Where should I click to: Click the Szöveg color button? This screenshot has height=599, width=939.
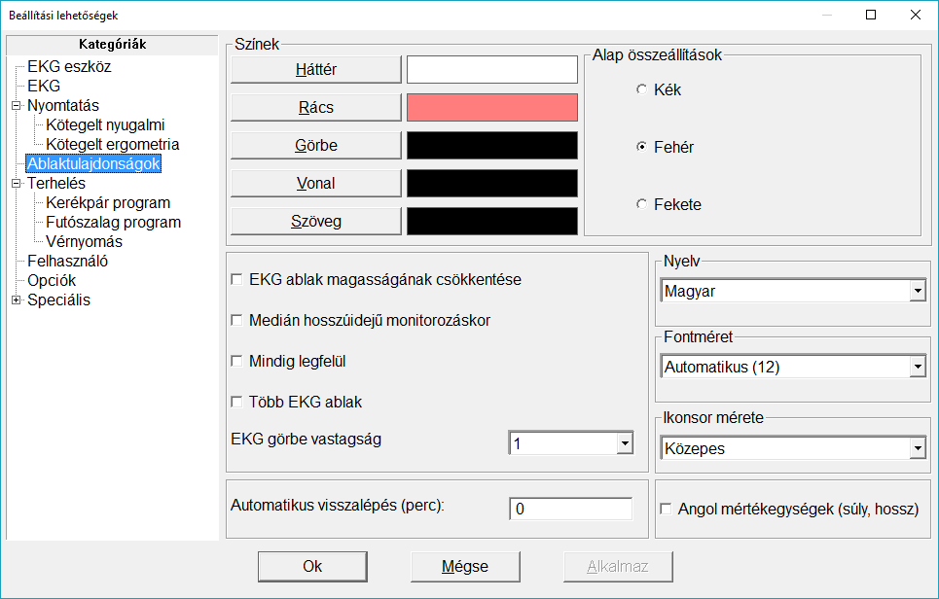pyautogui.click(x=316, y=222)
